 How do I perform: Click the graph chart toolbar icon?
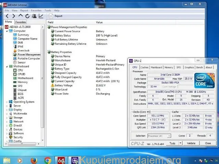click(41, 16)
